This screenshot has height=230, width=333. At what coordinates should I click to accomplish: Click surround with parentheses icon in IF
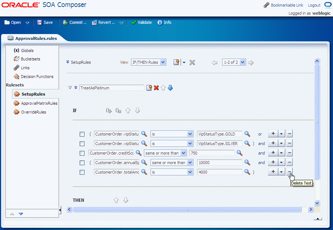(x=109, y=111)
